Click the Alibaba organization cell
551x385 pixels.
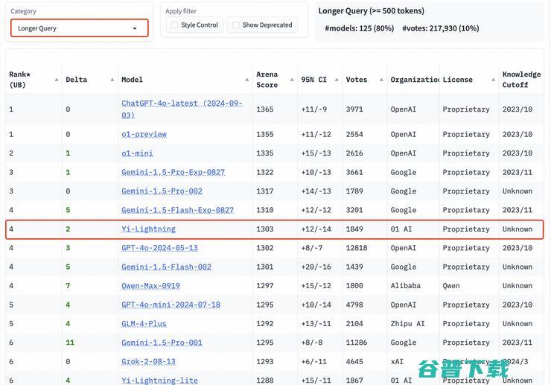tap(406, 286)
